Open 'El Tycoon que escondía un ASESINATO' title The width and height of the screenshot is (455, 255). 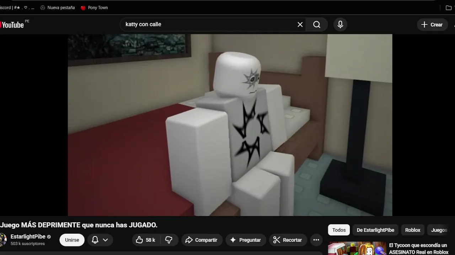pos(419,249)
